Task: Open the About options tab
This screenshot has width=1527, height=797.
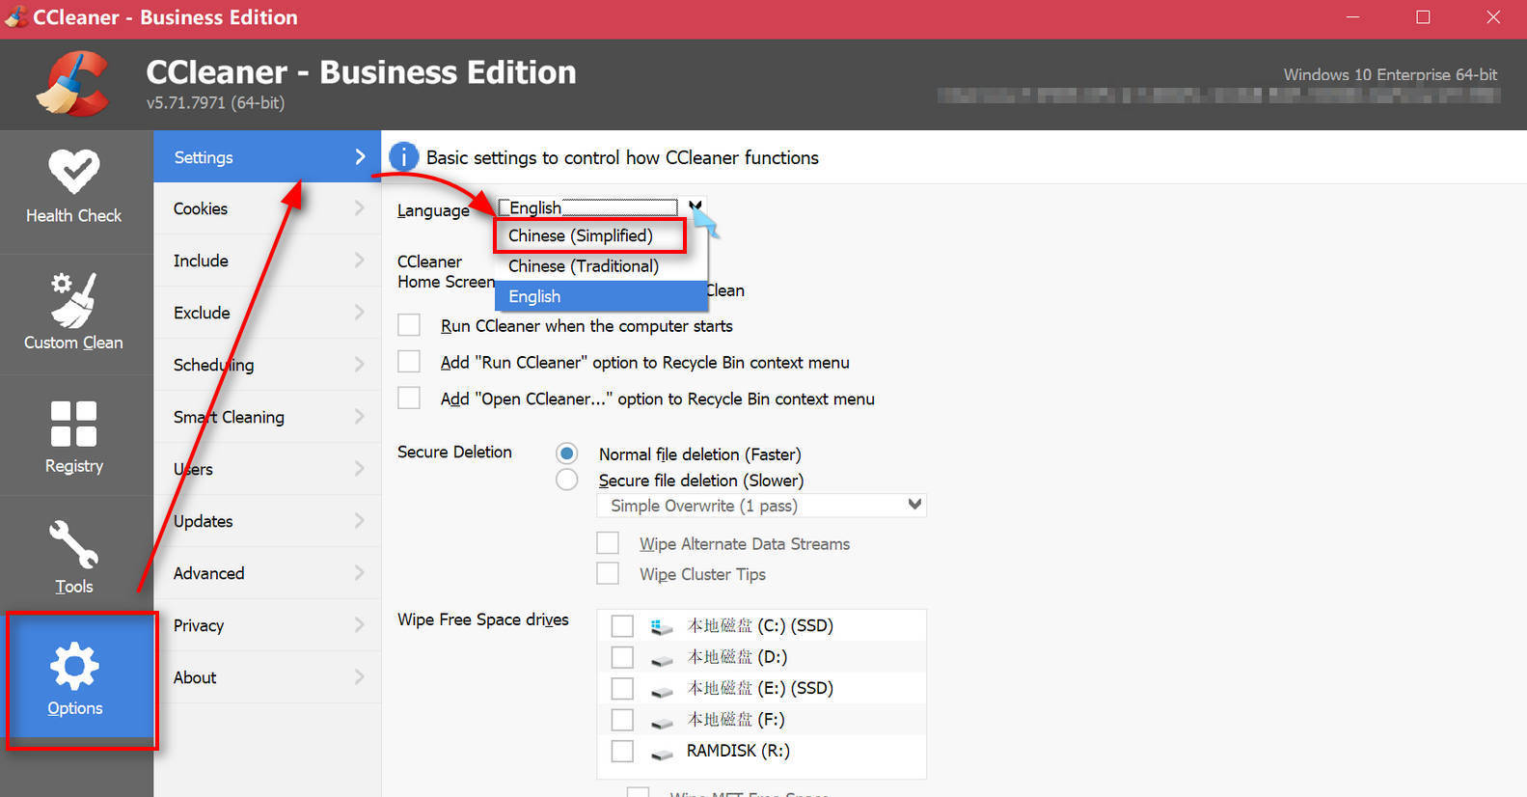Action: [x=267, y=677]
